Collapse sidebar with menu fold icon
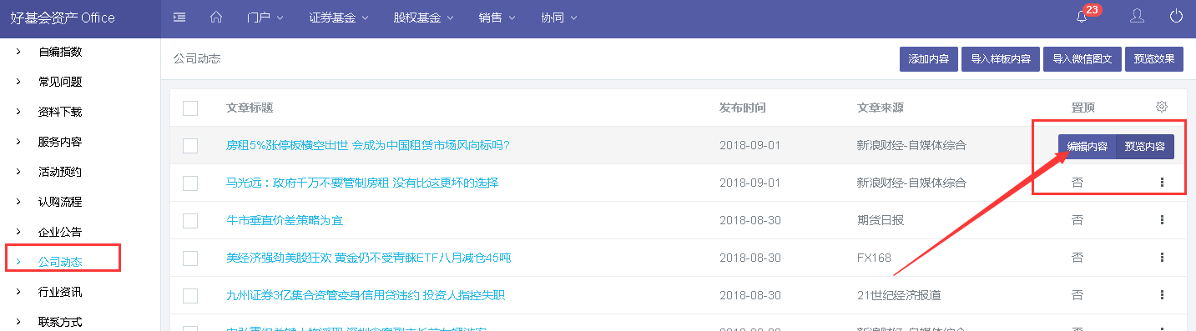This screenshot has height=331, width=1196. point(179,17)
